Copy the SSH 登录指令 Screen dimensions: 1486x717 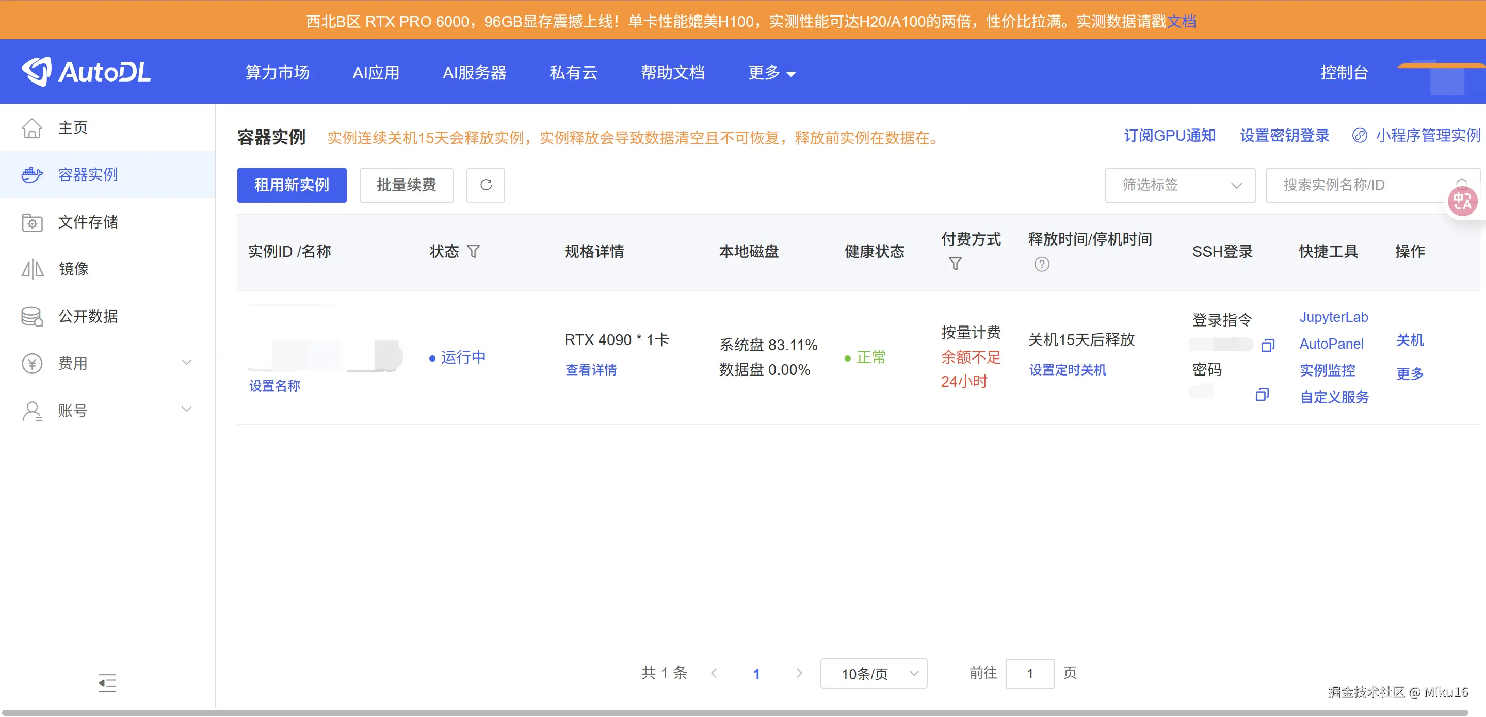point(1267,345)
